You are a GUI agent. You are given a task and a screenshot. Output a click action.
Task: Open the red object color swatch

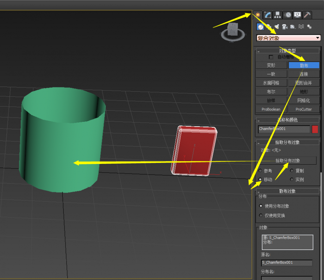pyautogui.click(x=315, y=129)
